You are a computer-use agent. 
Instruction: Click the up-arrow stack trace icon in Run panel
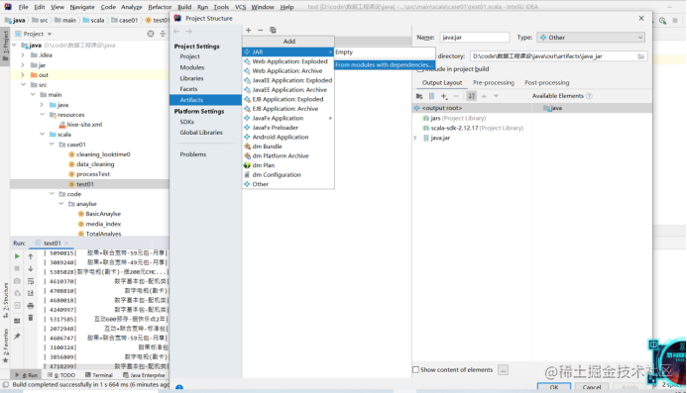point(30,256)
